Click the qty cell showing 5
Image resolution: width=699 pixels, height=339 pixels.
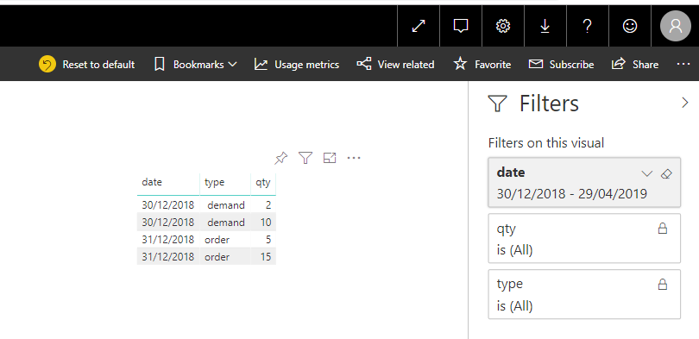268,240
